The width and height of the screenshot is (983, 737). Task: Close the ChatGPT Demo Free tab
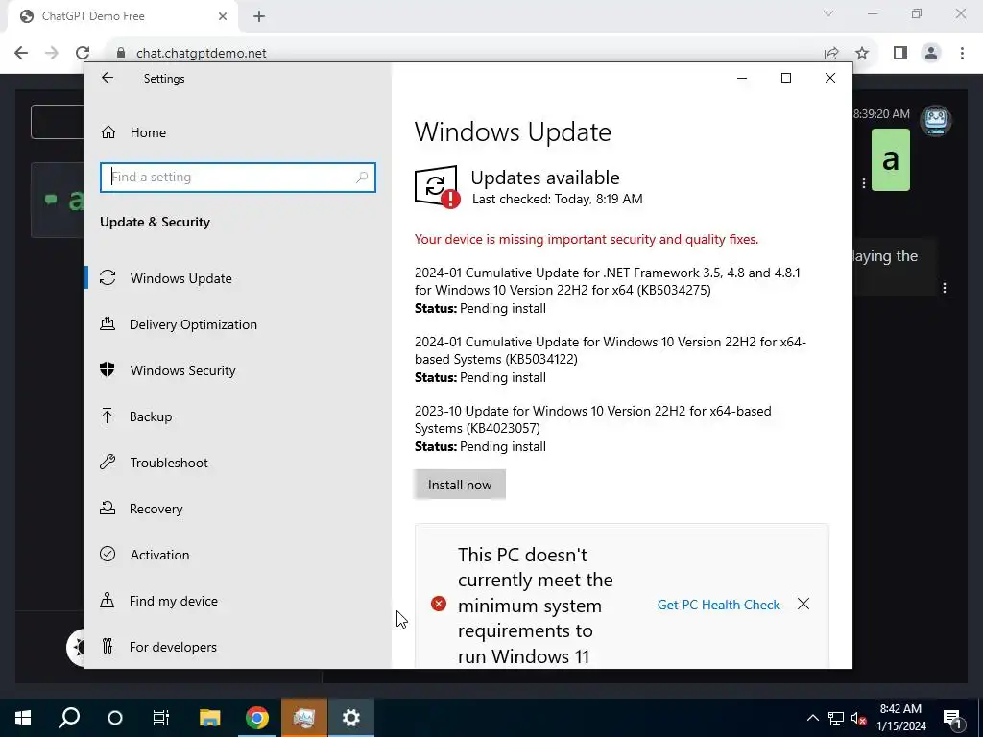coord(223,16)
